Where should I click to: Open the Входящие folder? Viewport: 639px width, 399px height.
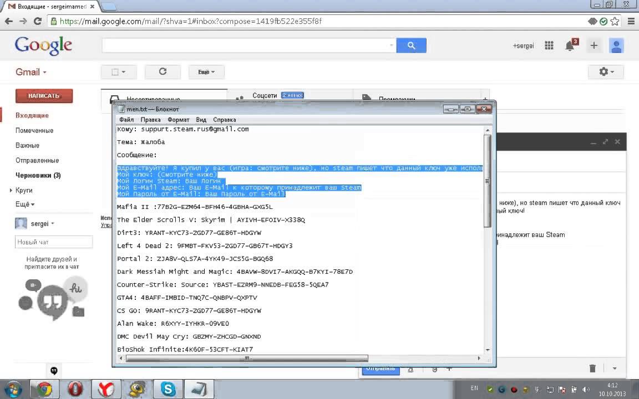(32, 115)
